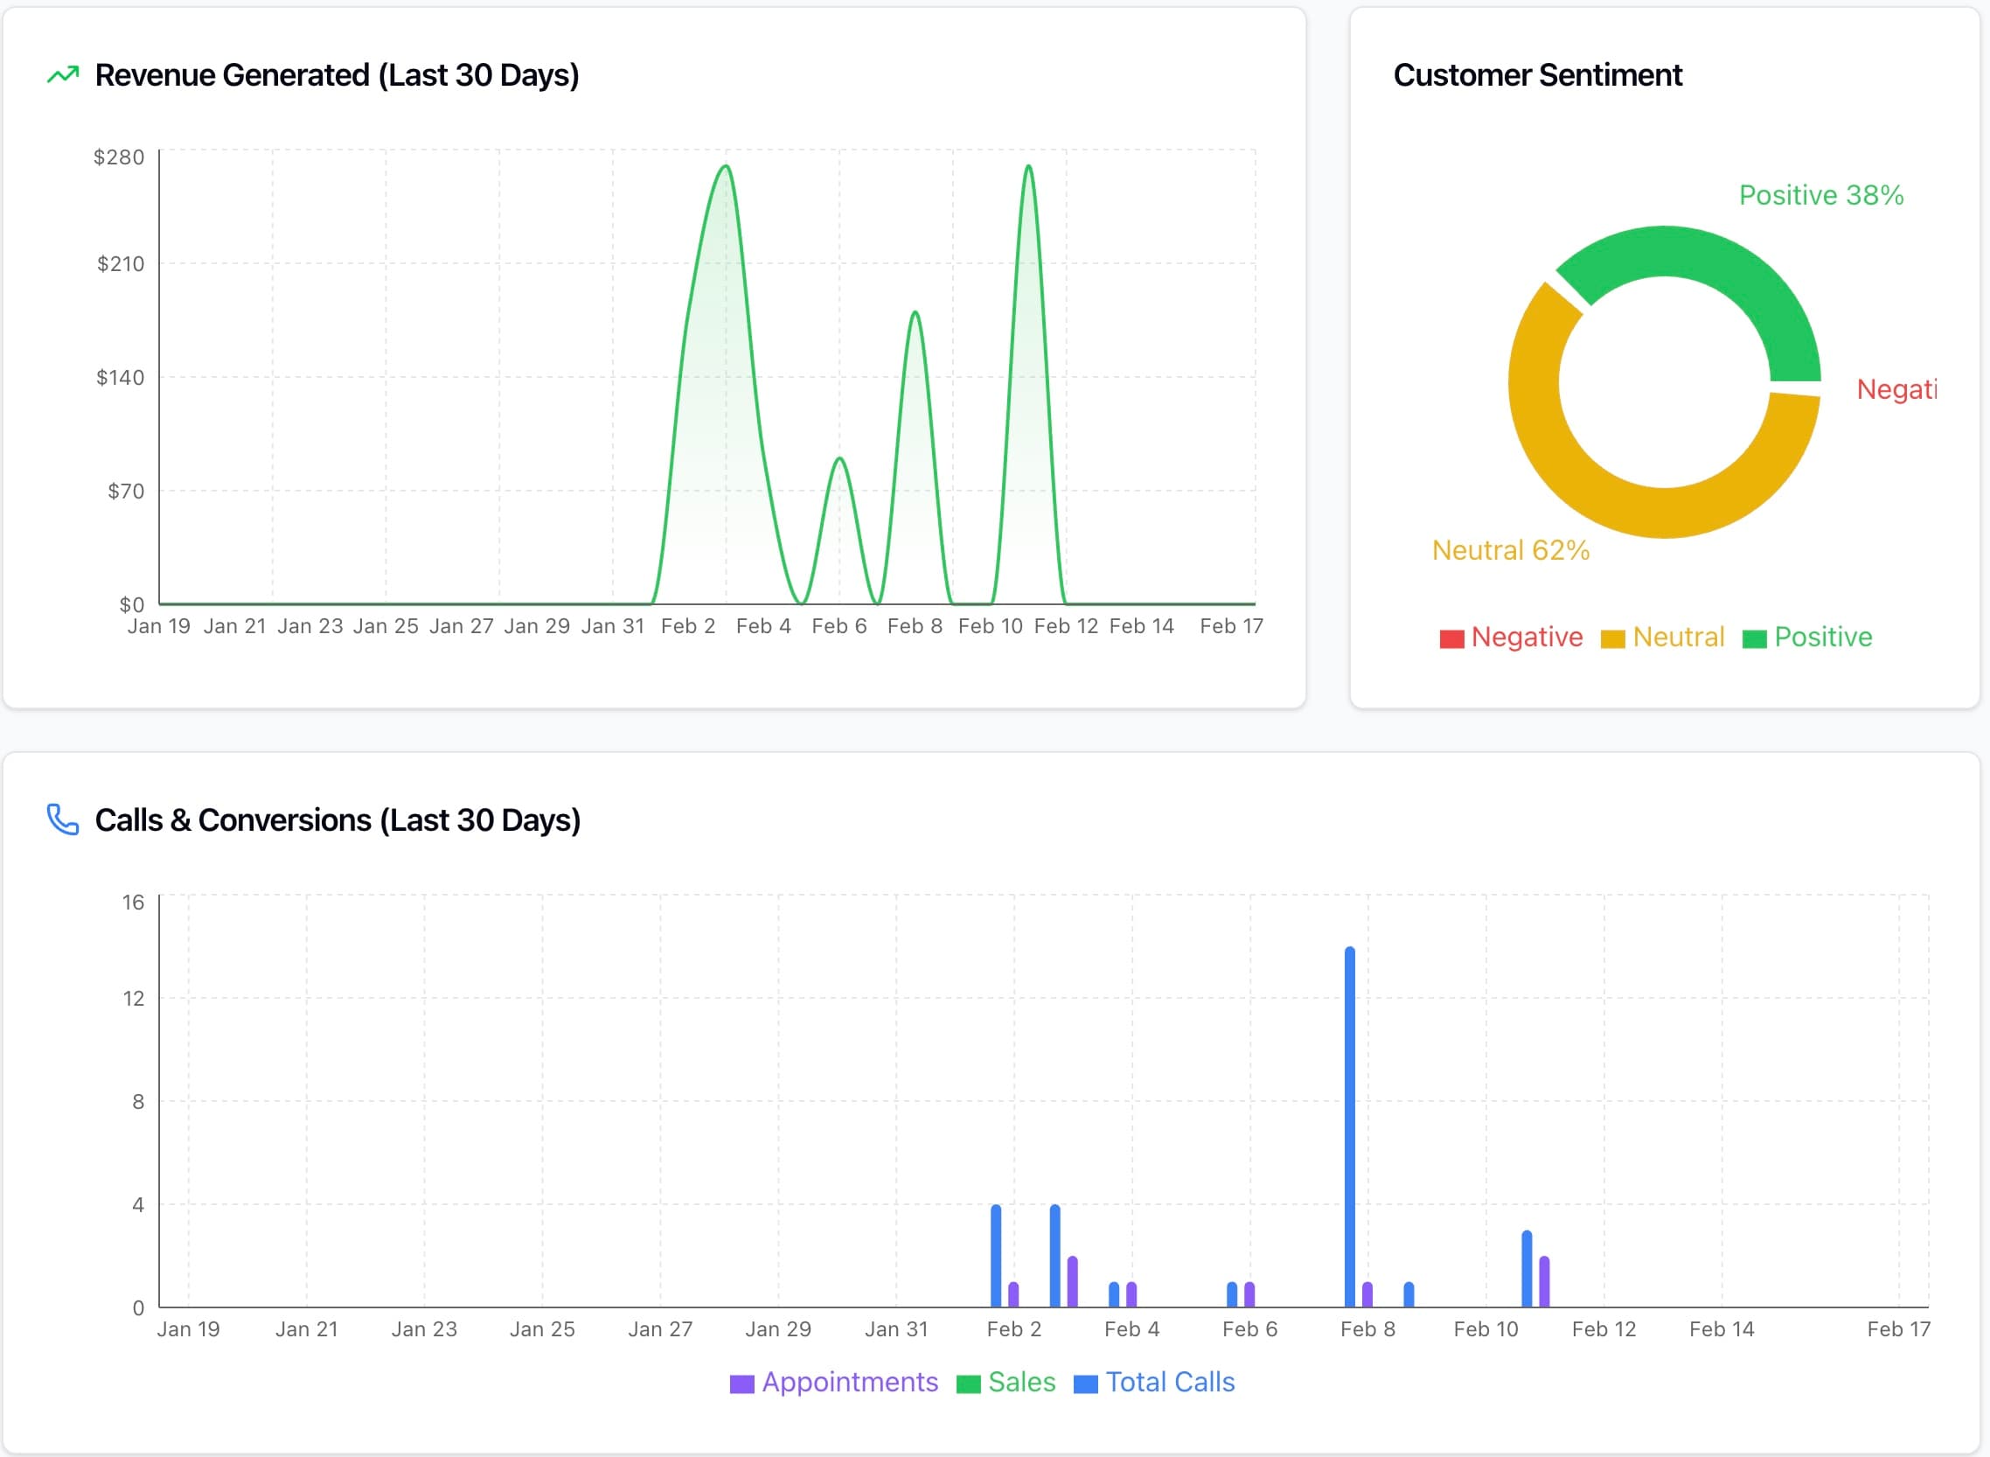Click the green Sales legend swatch
Screen dimensions: 1990x1457
[x=970, y=1382]
